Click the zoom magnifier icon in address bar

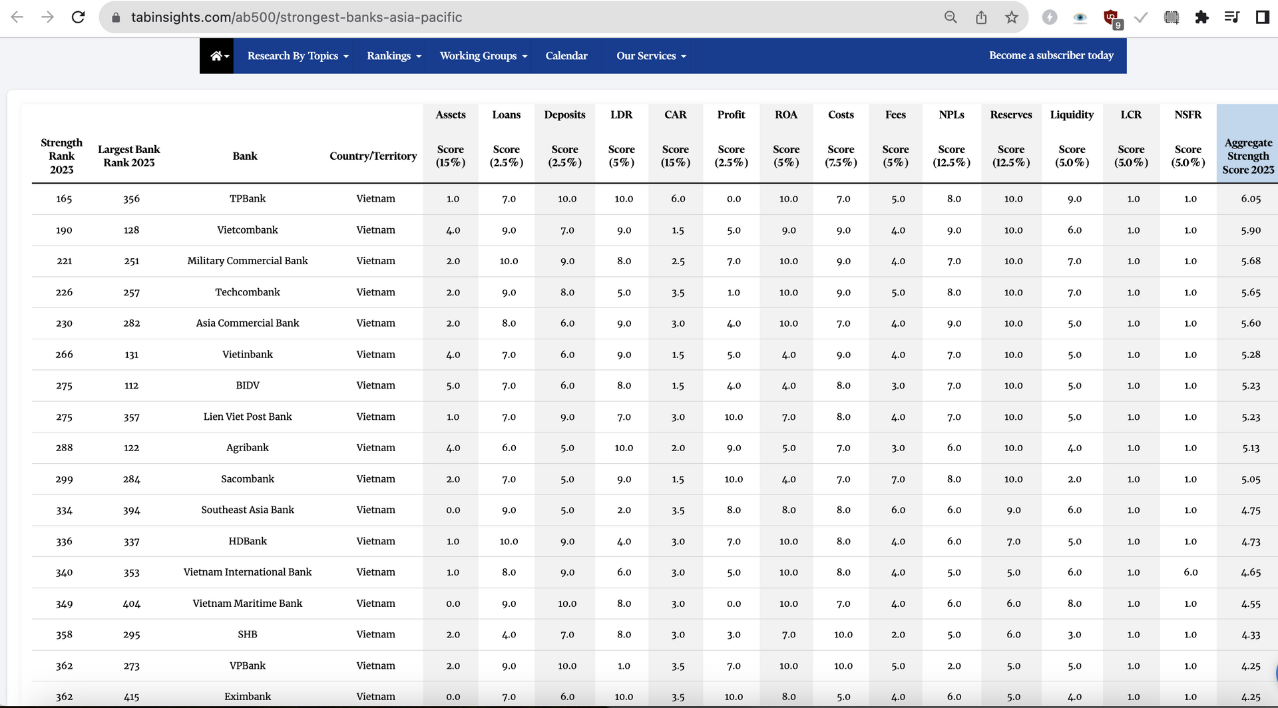pyautogui.click(x=951, y=17)
